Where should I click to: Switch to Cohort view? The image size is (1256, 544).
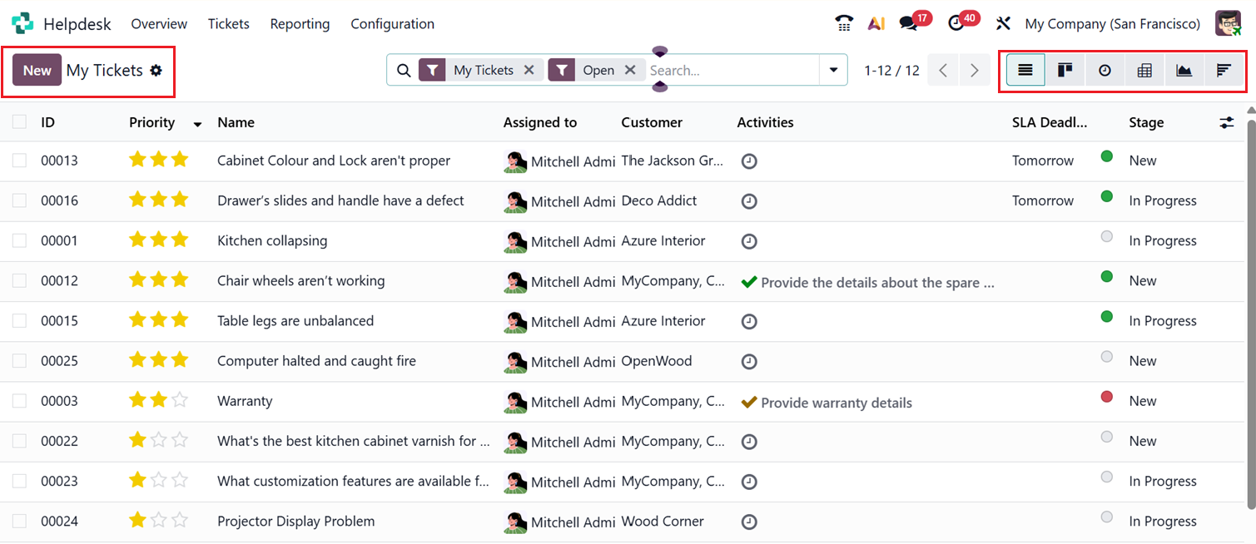tap(1224, 71)
